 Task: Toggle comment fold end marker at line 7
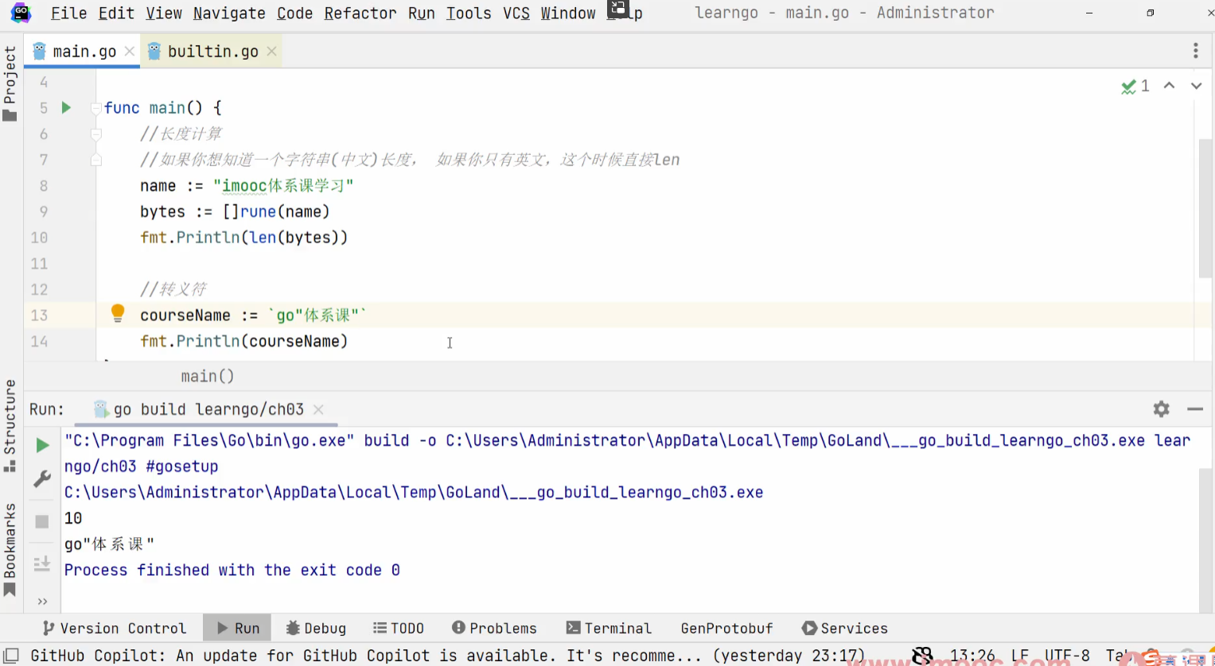coord(96,160)
